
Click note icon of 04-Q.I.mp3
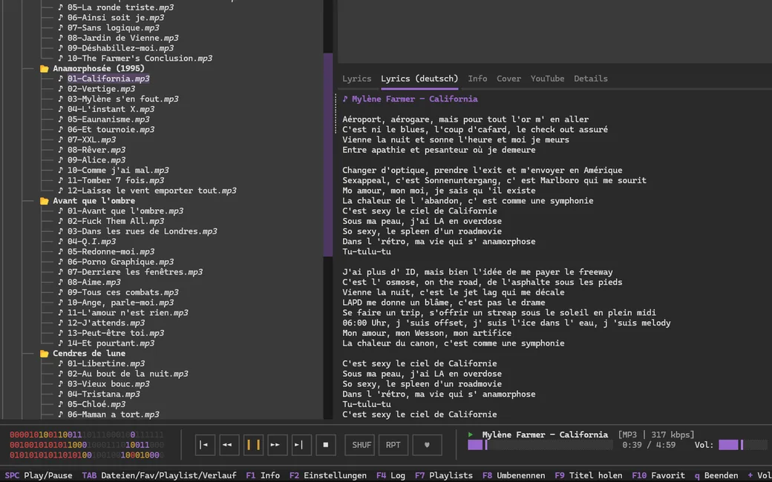[x=61, y=242]
